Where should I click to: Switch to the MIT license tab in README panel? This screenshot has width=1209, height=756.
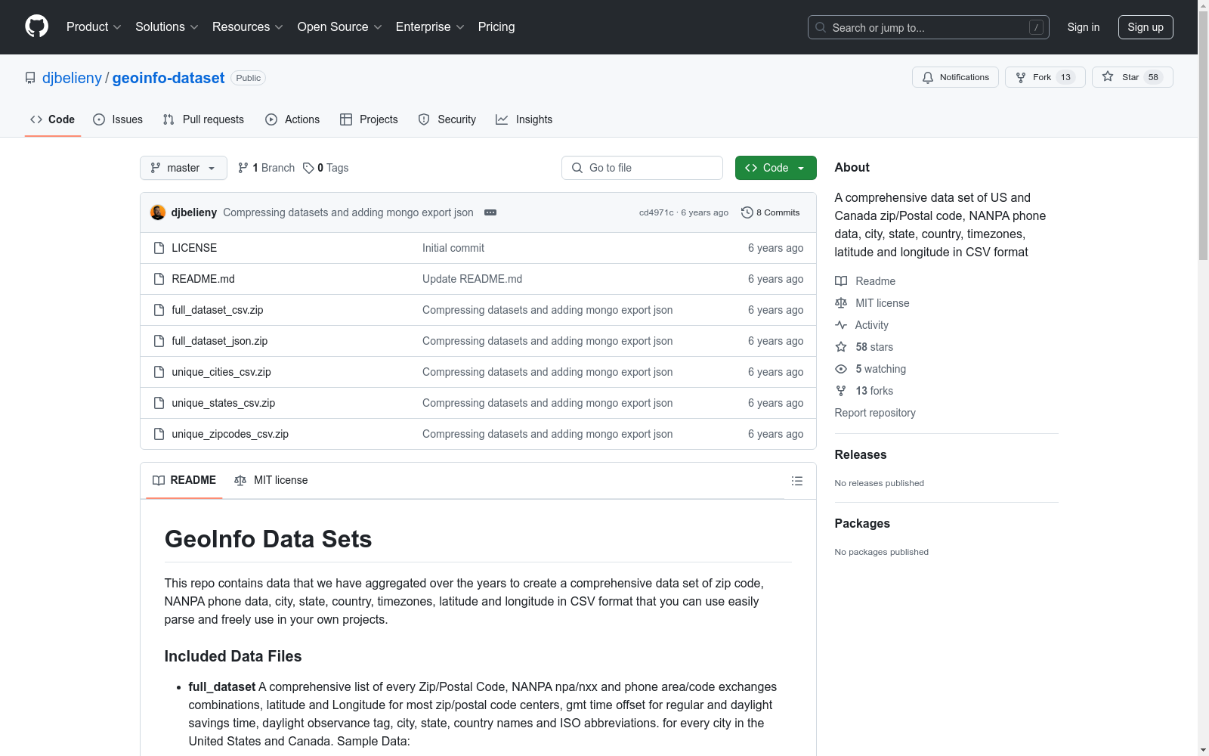click(x=271, y=480)
